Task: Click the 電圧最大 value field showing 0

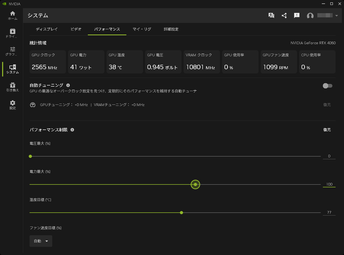Action: coord(329,156)
